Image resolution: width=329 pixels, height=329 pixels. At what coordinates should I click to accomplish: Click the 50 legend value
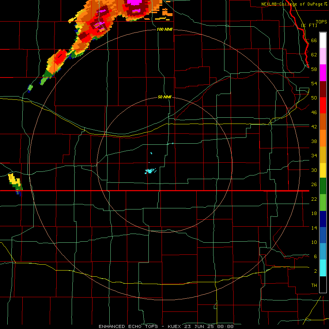click(314, 98)
